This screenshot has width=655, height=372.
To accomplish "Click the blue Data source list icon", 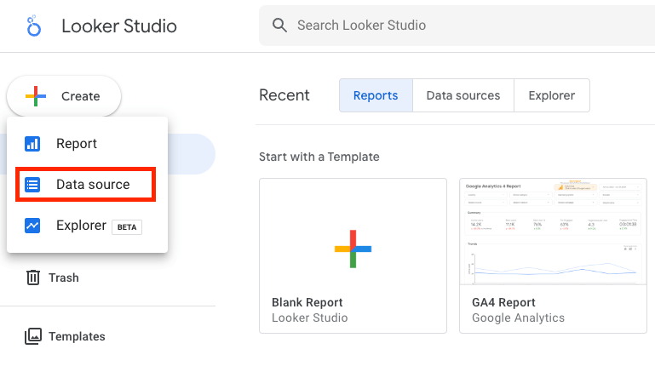I will tap(32, 185).
